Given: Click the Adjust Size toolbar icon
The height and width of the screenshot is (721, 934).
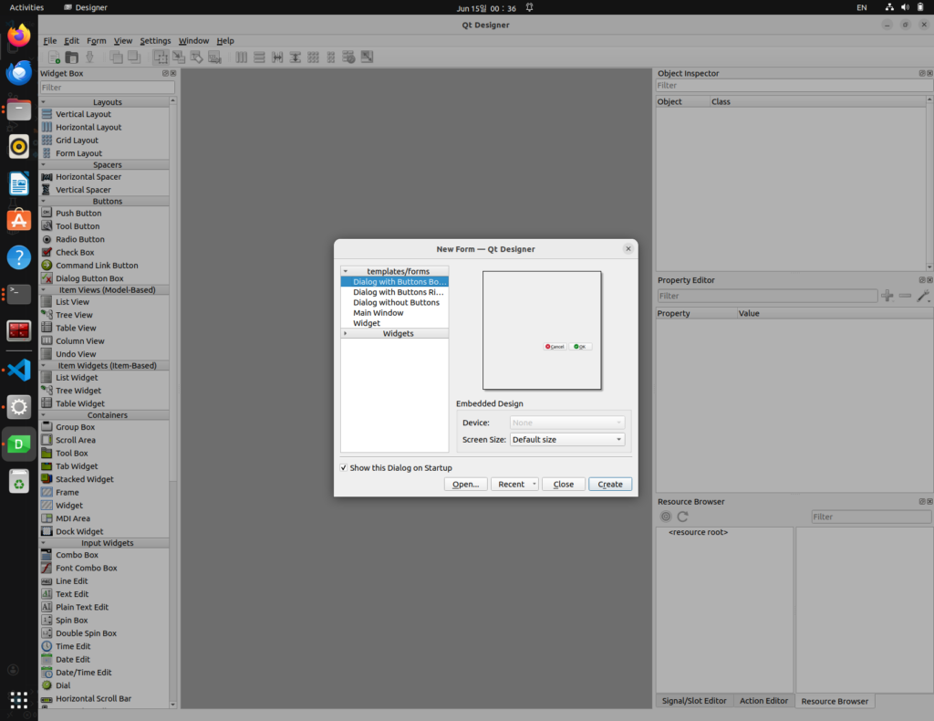Looking at the screenshot, I should point(367,57).
